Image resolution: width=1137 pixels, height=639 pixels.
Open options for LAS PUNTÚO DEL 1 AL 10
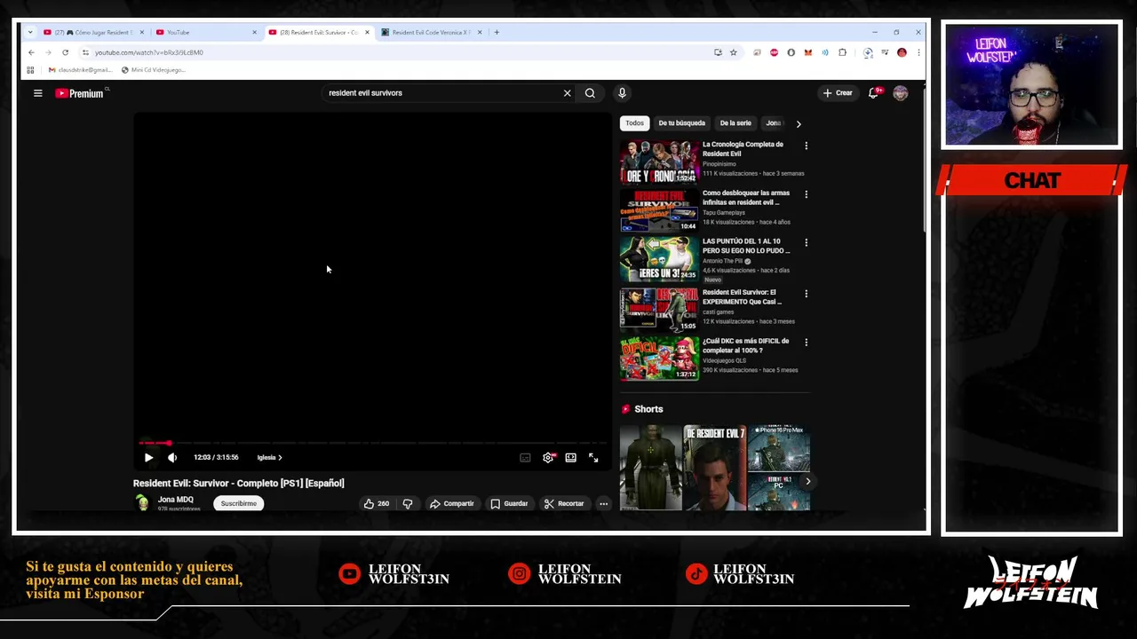tap(806, 242)
